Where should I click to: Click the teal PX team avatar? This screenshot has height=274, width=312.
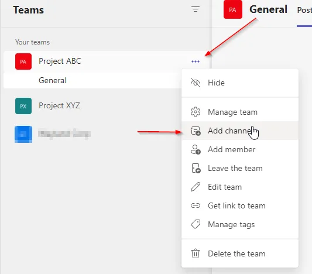click(23, 106)
